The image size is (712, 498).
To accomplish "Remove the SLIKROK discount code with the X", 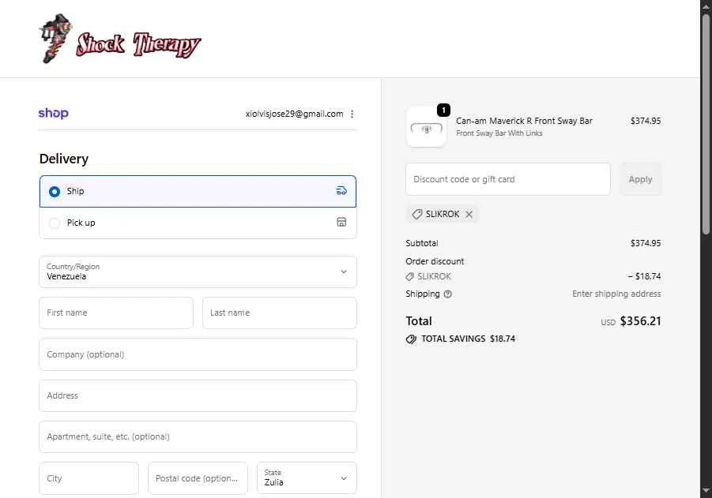I will [469, 214].
